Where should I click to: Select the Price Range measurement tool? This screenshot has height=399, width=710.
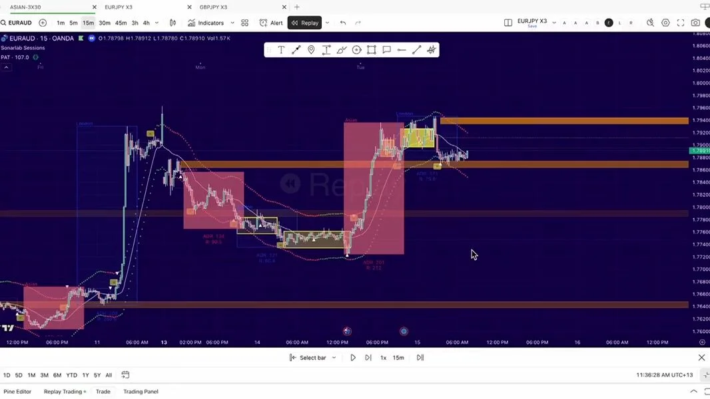pyautogui.click(x=326, y=50)
